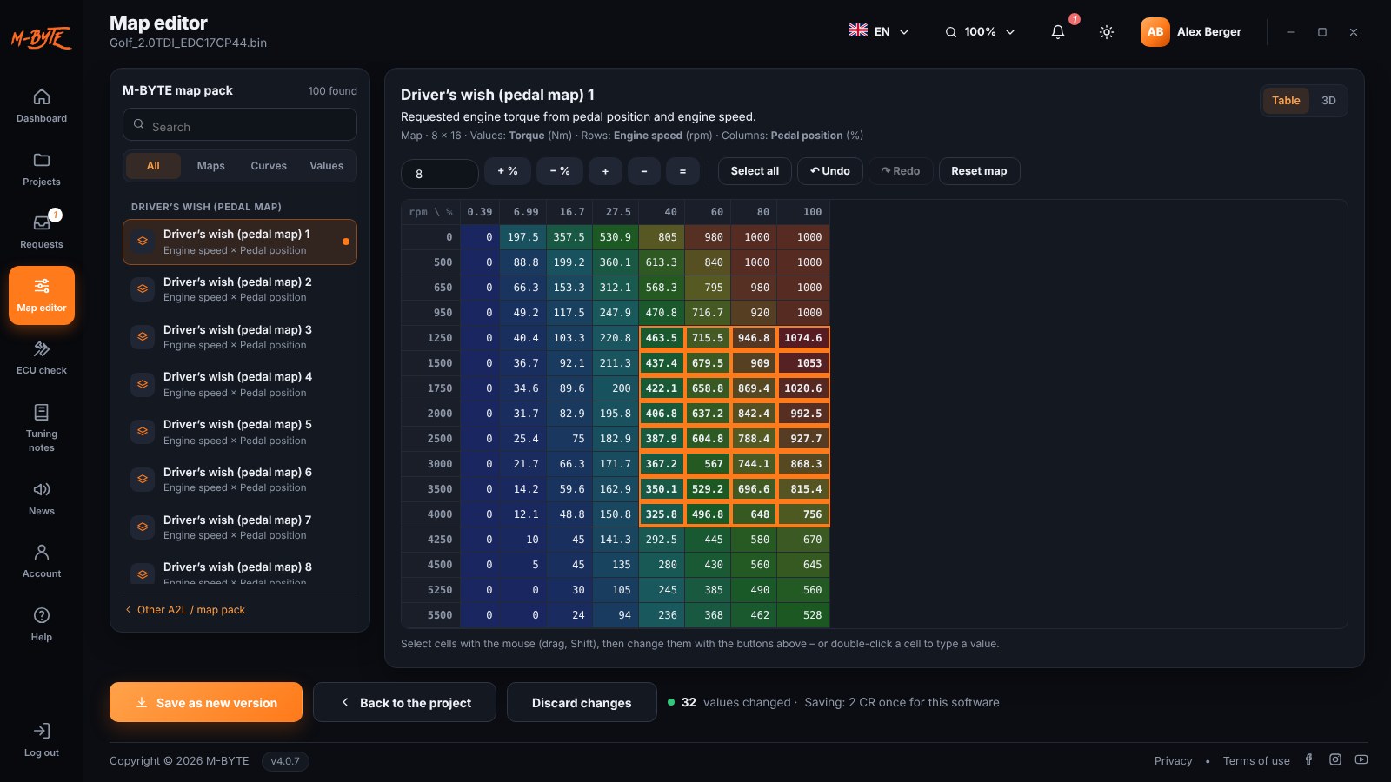This screenshot has width=1391, height=782.
Task: Filter the map pack by All
Action: 153,166
